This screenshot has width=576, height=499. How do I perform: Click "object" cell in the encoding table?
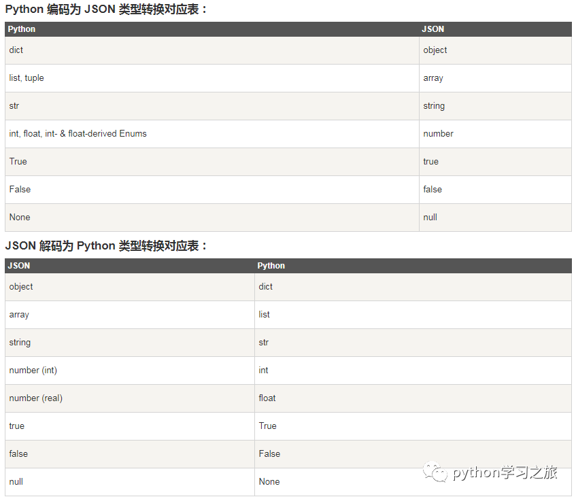click(x=495, y=50)
